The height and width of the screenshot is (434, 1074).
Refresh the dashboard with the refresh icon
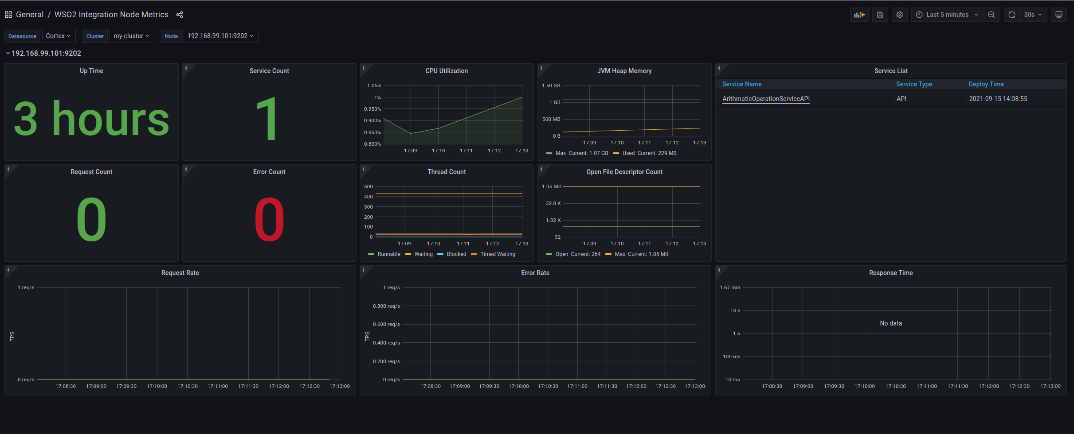[x=1011, y=15]
